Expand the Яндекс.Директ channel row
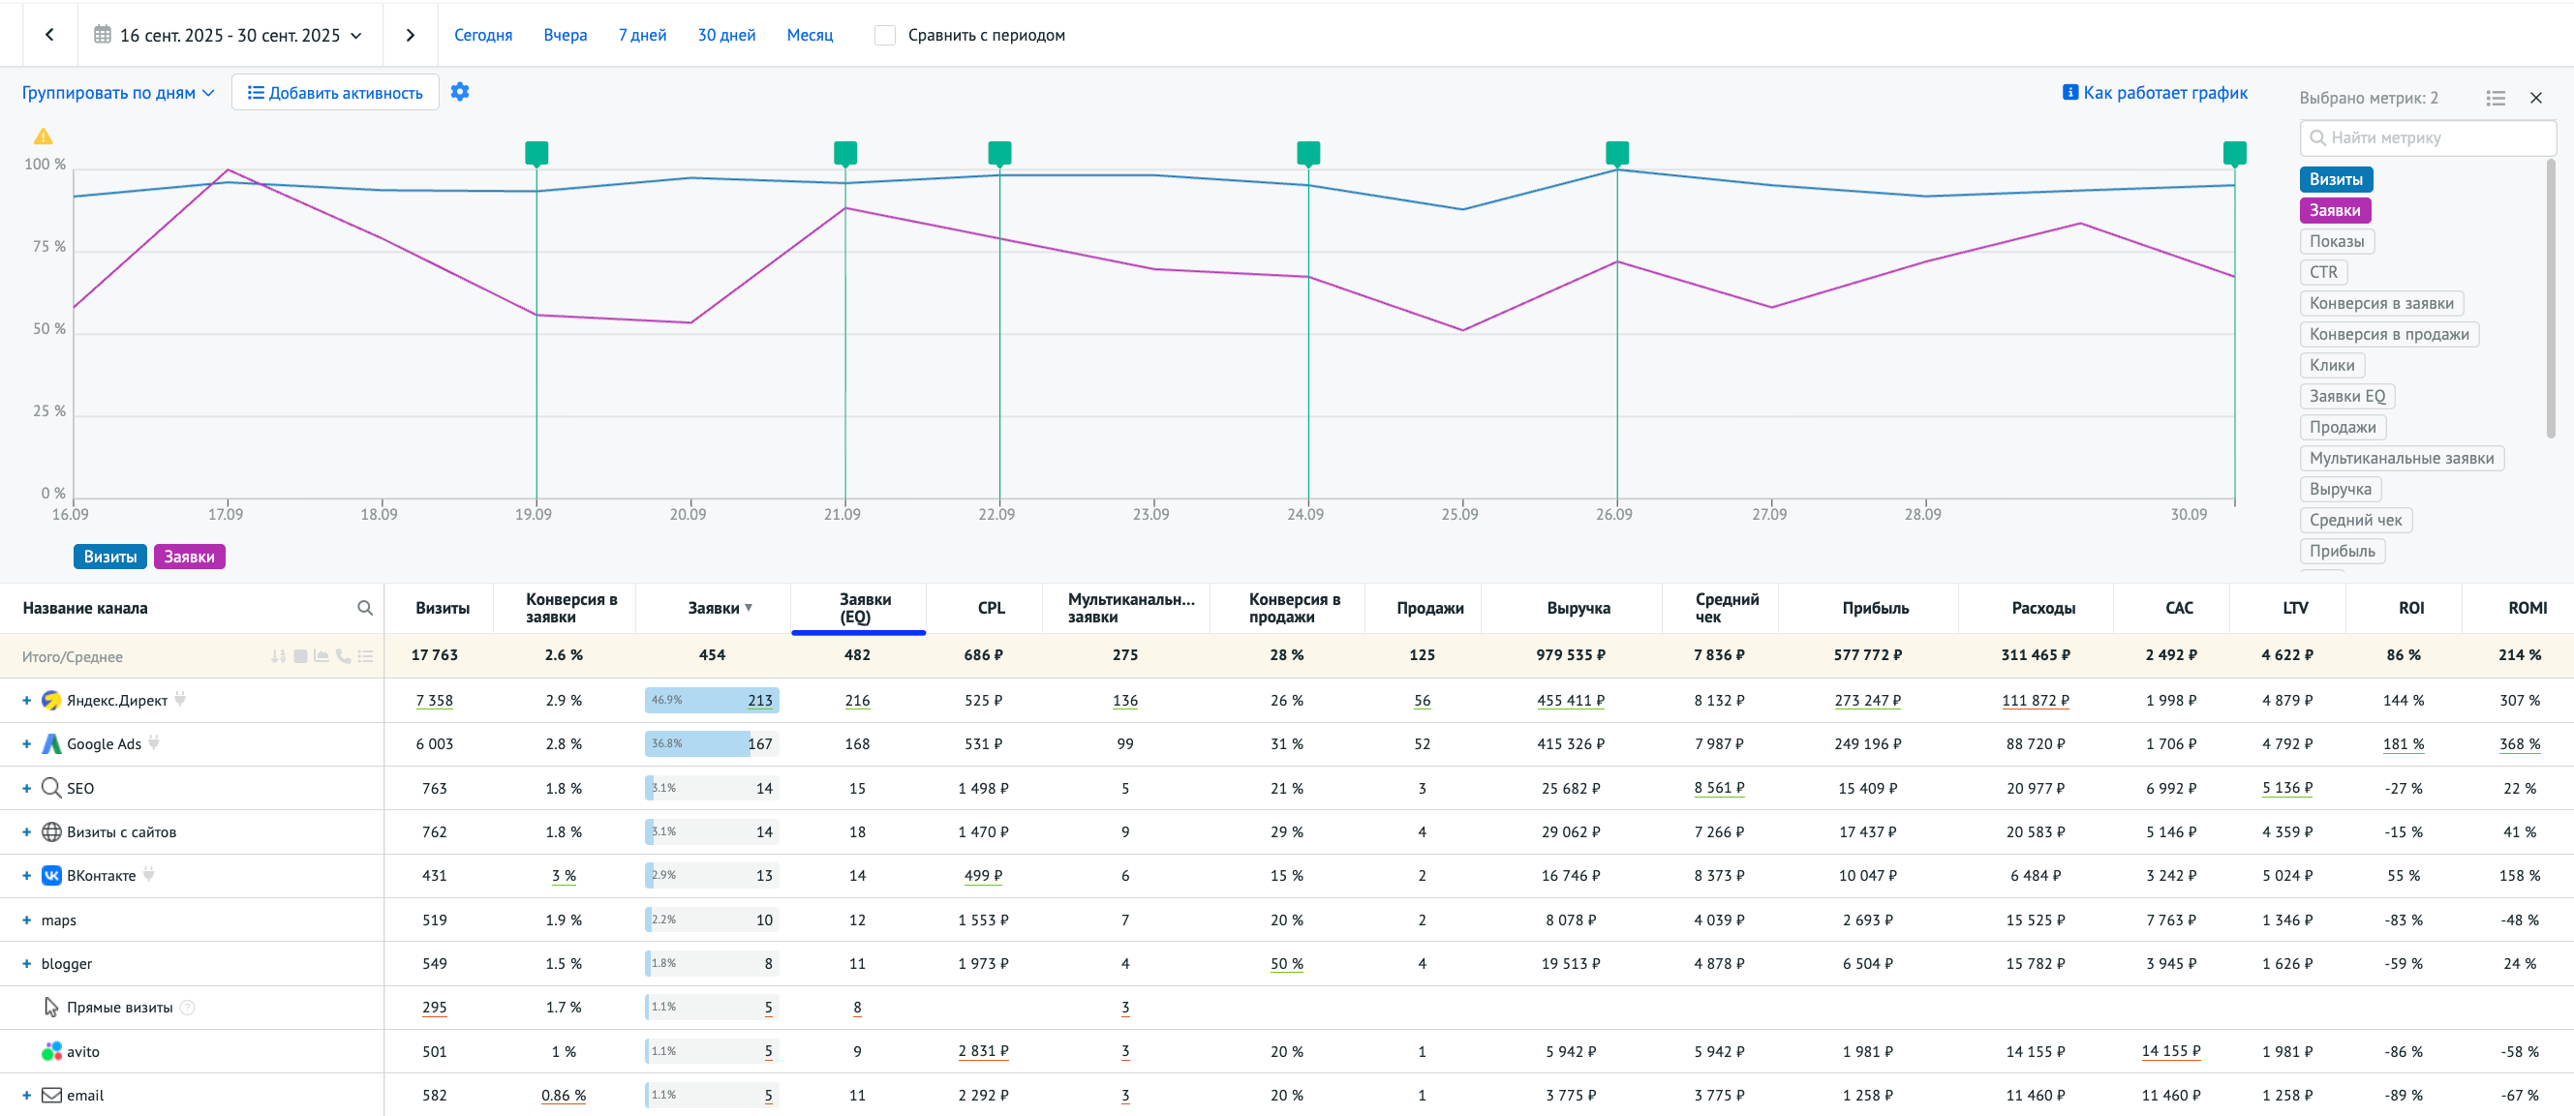This screenshot has height=1116, width=2574. (27, 701)
